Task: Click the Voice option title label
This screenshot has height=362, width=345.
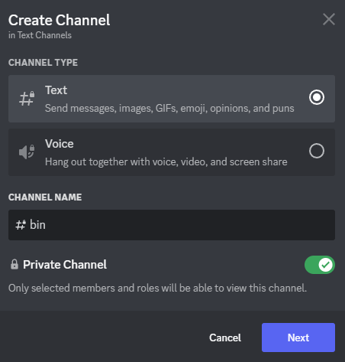Action: coord(60,144)
